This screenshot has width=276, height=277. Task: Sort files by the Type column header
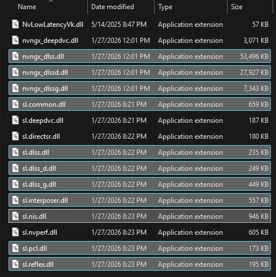click(x=165, y=7)
